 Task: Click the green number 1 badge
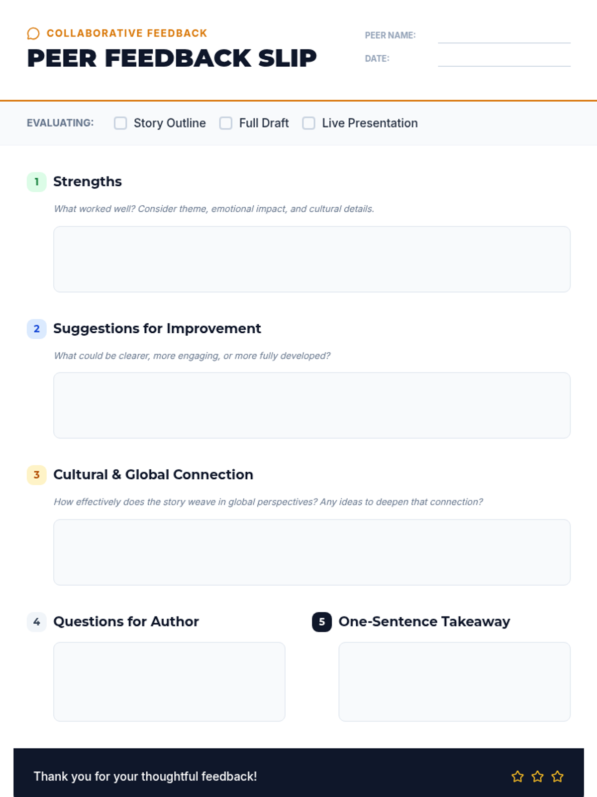pyautogui.click(x=36, y=182)
